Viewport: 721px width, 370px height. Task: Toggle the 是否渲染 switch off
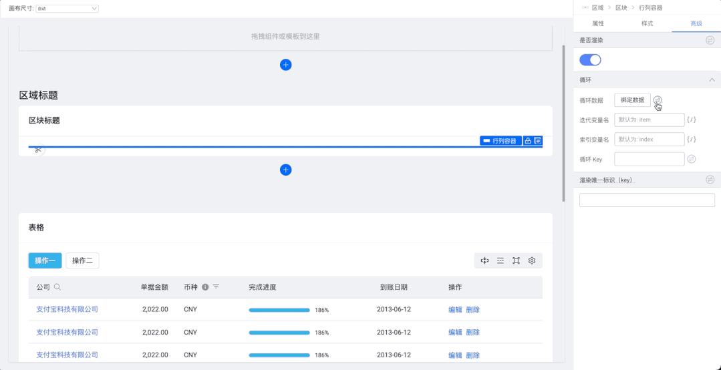click(590, 60)
